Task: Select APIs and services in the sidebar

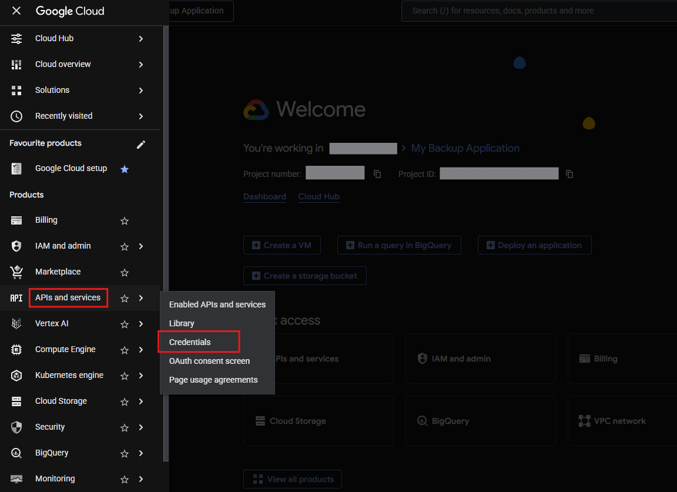Action: pos(68,297)
